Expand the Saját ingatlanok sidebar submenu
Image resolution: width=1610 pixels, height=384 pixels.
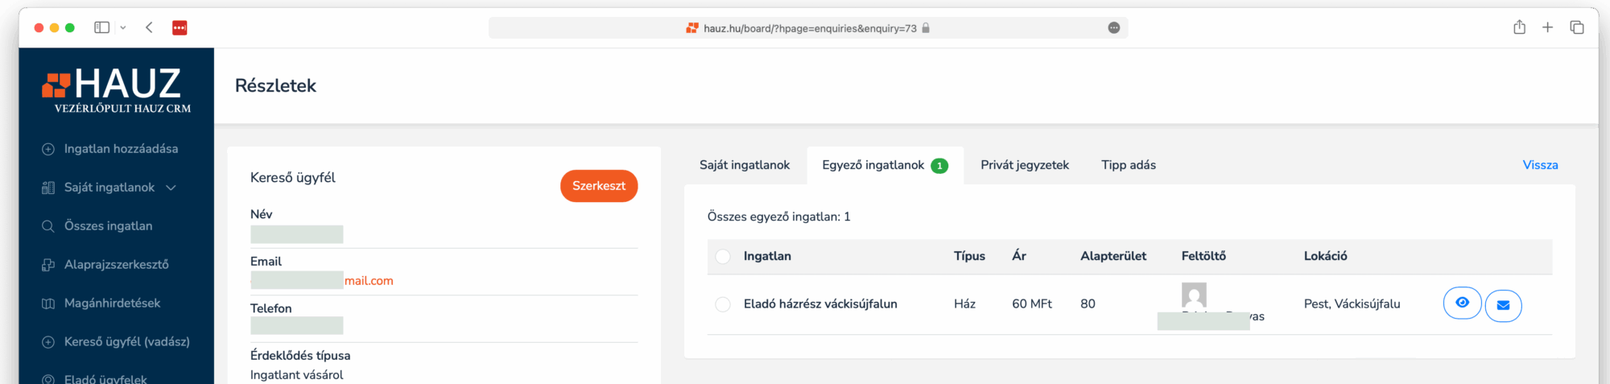click(x=171, y=188)
